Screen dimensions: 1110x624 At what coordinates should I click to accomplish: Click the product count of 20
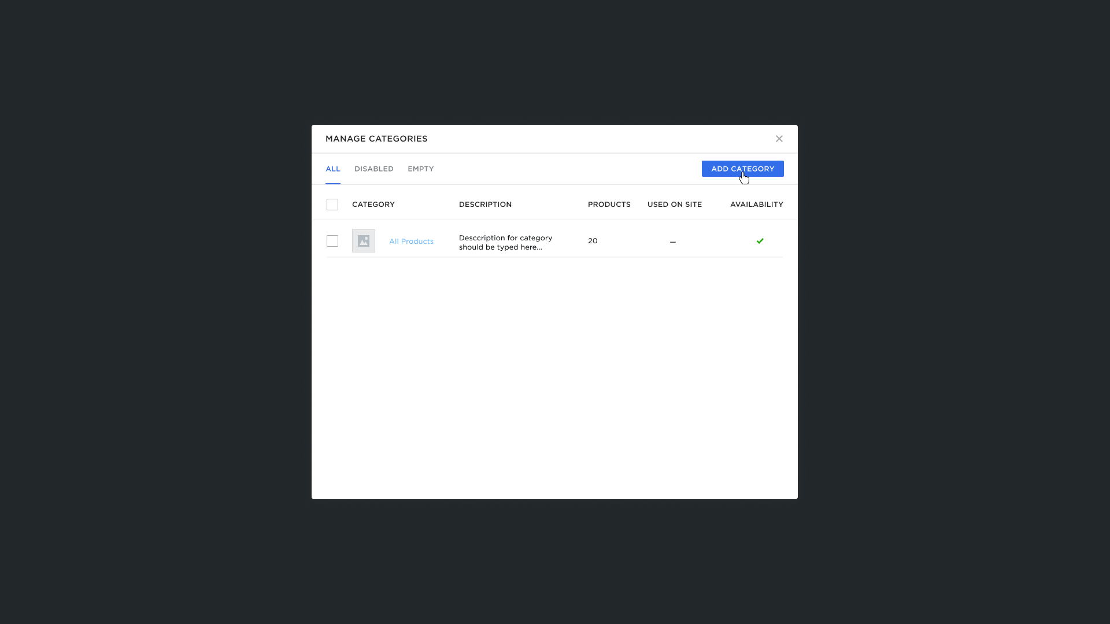[593, 241]
